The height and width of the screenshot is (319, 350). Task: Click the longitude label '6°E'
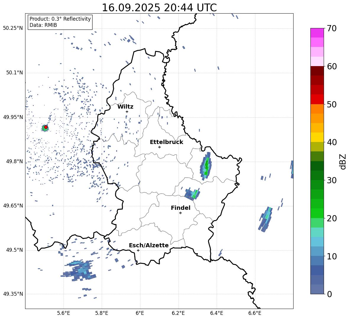tap(140, 313)
